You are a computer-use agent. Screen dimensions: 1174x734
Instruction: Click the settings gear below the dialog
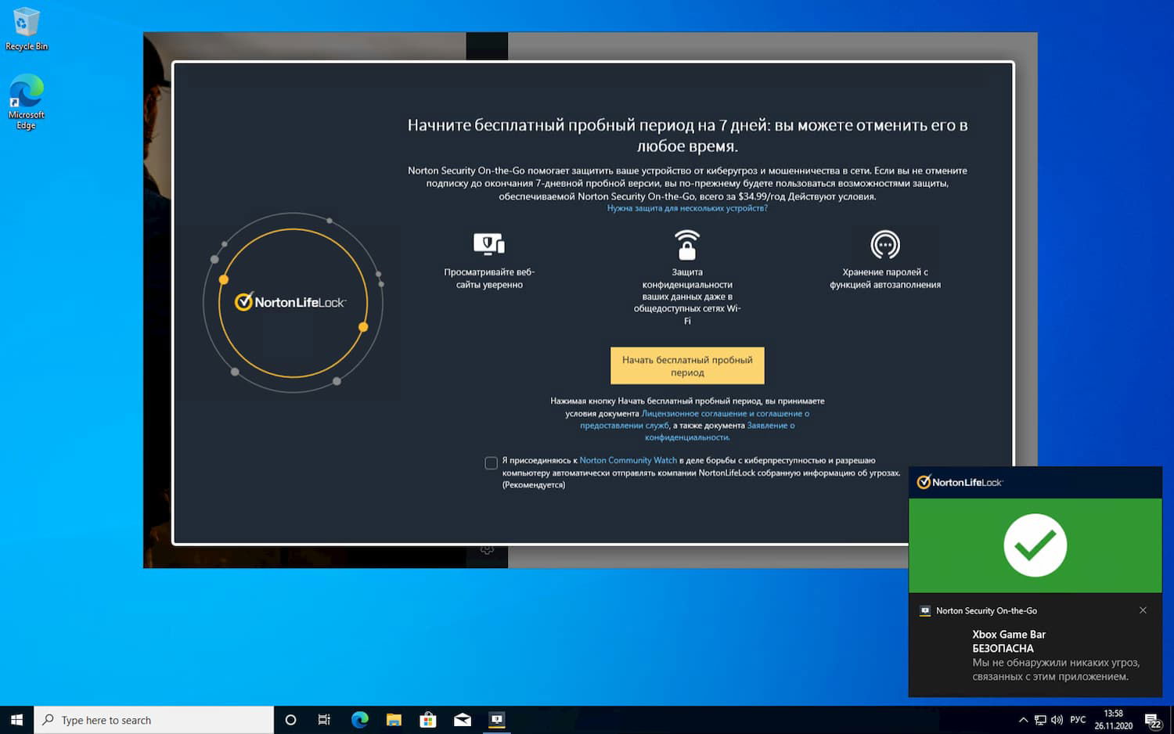[x=487, y=550]
